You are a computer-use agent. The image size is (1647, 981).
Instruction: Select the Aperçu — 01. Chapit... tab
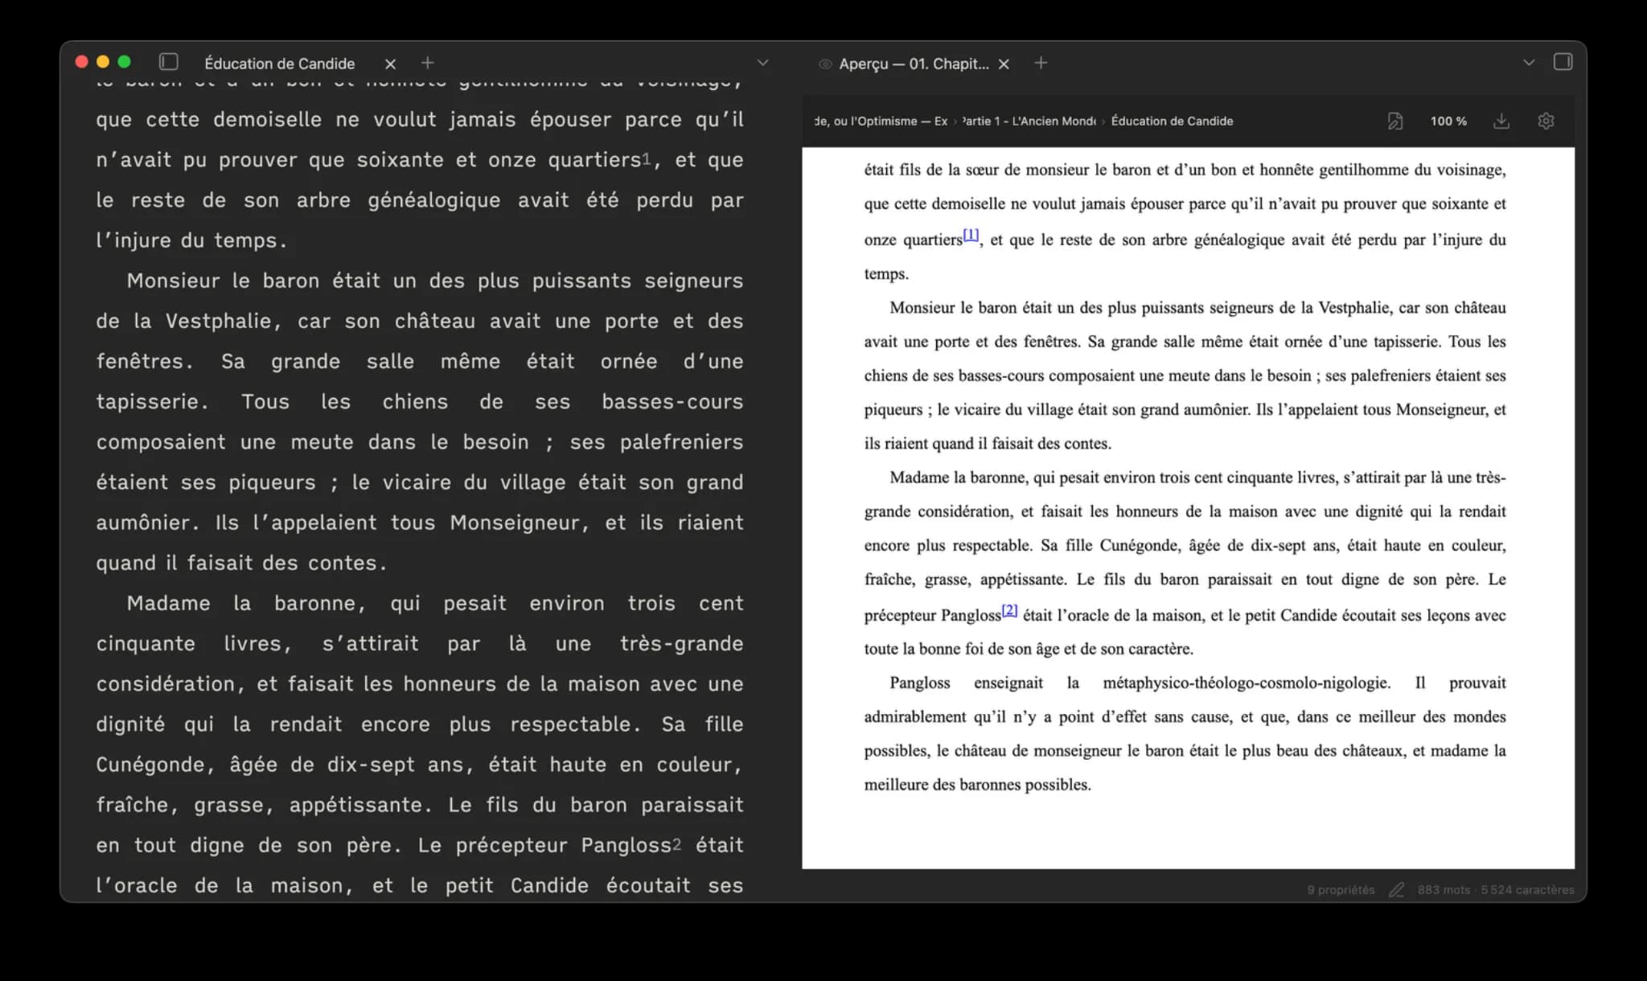[x=914, y=64]
